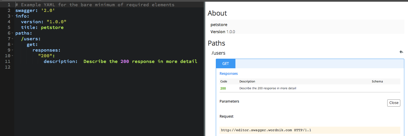Click the Description column header

[247, 81]
